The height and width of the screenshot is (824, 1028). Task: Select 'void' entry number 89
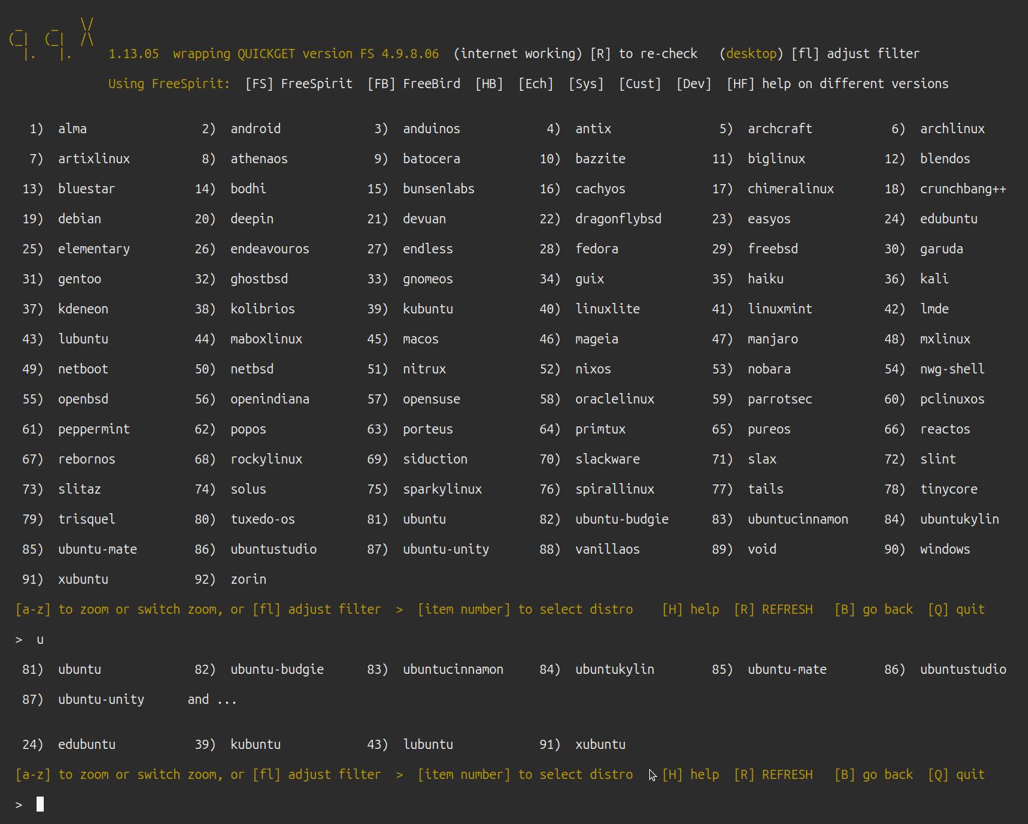pos(762,549)
